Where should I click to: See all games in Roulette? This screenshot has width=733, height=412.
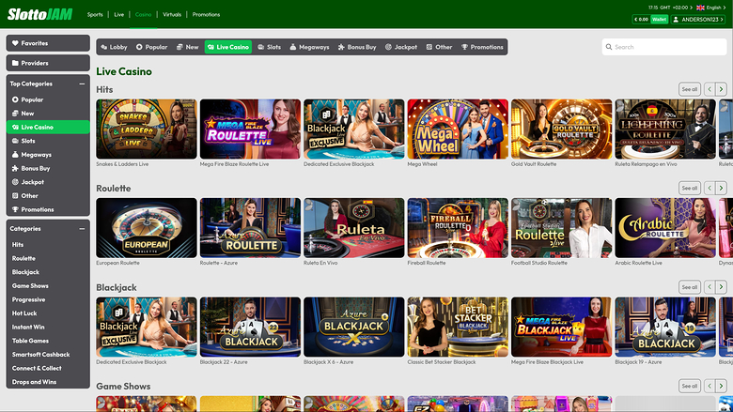[690, 188]
